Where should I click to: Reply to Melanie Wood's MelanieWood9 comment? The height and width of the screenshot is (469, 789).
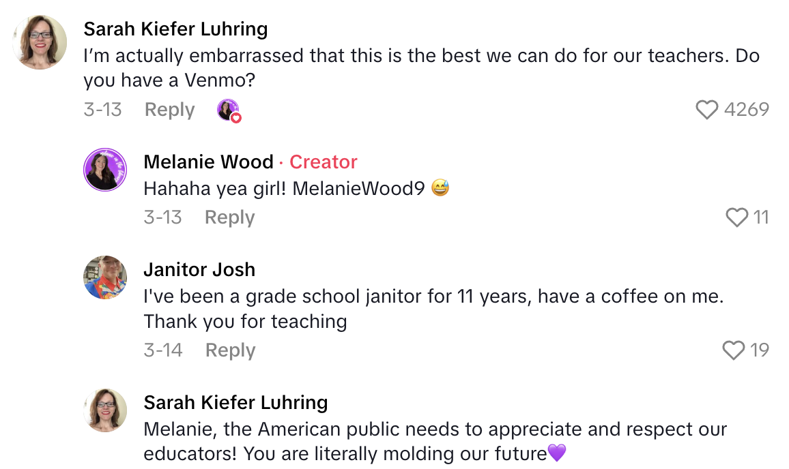pos(229,217)
